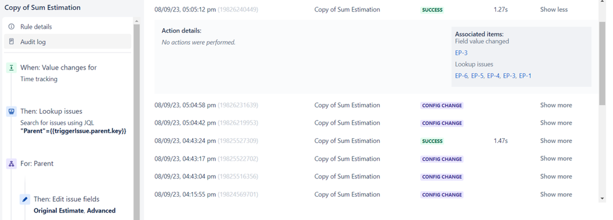Click the Audit log document icon
The image size is (613, 220).
pyautogui.click(x=11, y=42)
